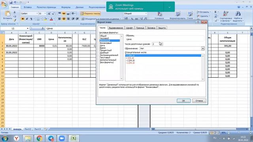253x142 pixels.
Task: Undo last action in Quick Access toolbar
Action: click(15, 2)
